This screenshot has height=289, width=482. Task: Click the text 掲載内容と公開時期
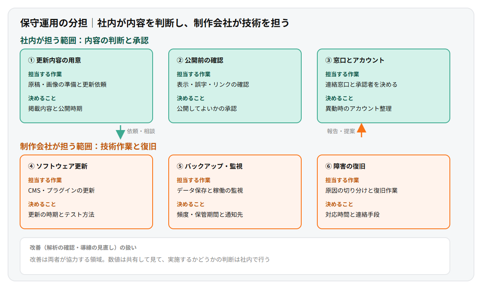click(55, 109)
